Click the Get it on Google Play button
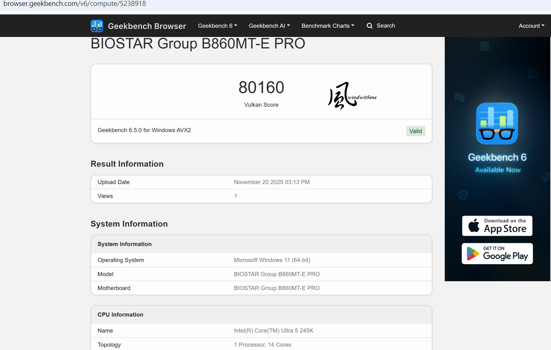The height and width of the screenshot is (350, 551). (x=497, y=254)
